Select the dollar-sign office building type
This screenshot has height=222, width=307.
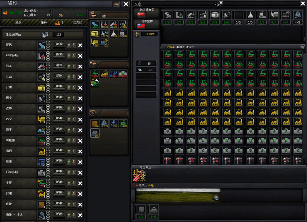(x=123, y=74)
